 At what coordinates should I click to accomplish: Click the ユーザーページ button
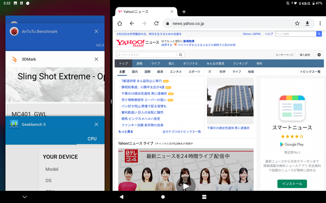tap(284, 55)
